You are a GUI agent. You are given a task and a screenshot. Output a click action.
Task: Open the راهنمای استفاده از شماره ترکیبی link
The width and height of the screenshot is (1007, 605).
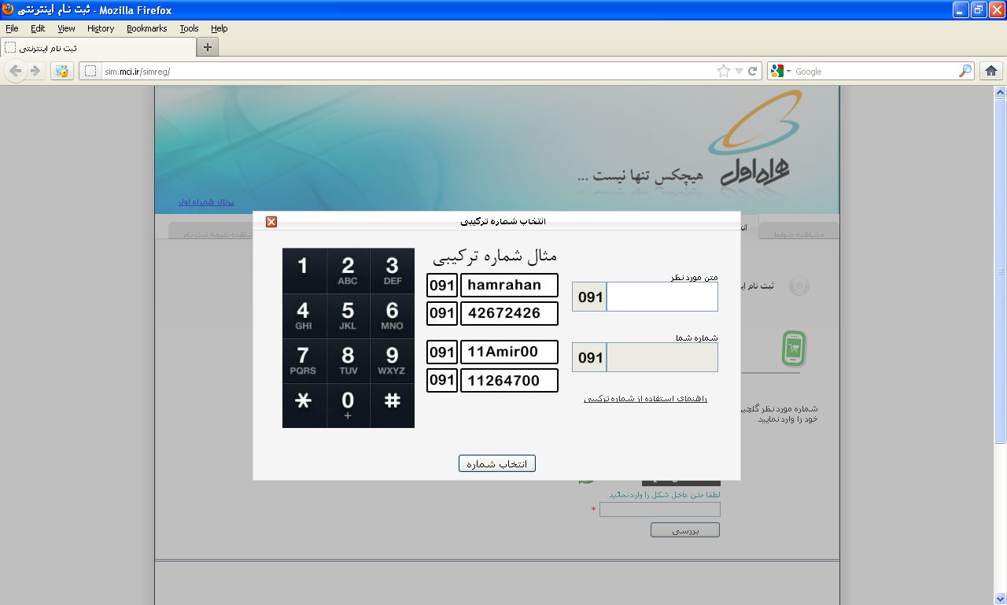(x=645, y=399)
